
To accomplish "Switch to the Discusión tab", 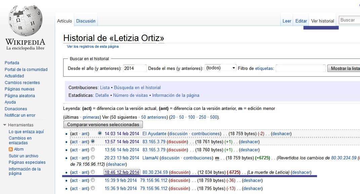I will tap(86, 21).
